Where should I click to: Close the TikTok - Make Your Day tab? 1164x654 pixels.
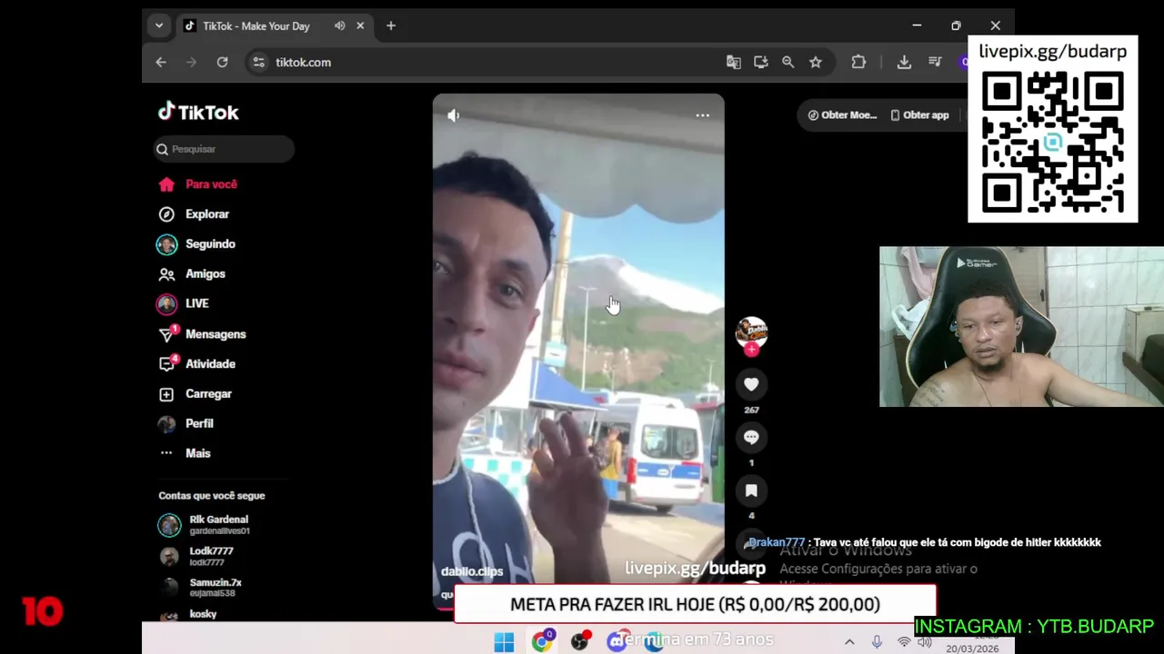[360, 25]
